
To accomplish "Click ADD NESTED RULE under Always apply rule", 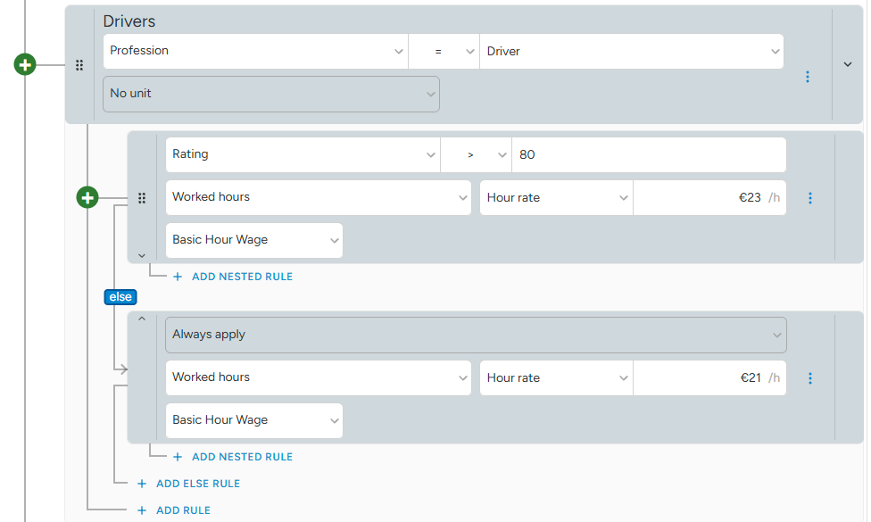I will 242,457.
